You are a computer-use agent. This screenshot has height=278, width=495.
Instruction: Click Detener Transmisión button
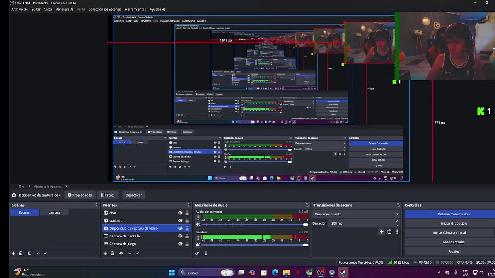pos(450,214)
